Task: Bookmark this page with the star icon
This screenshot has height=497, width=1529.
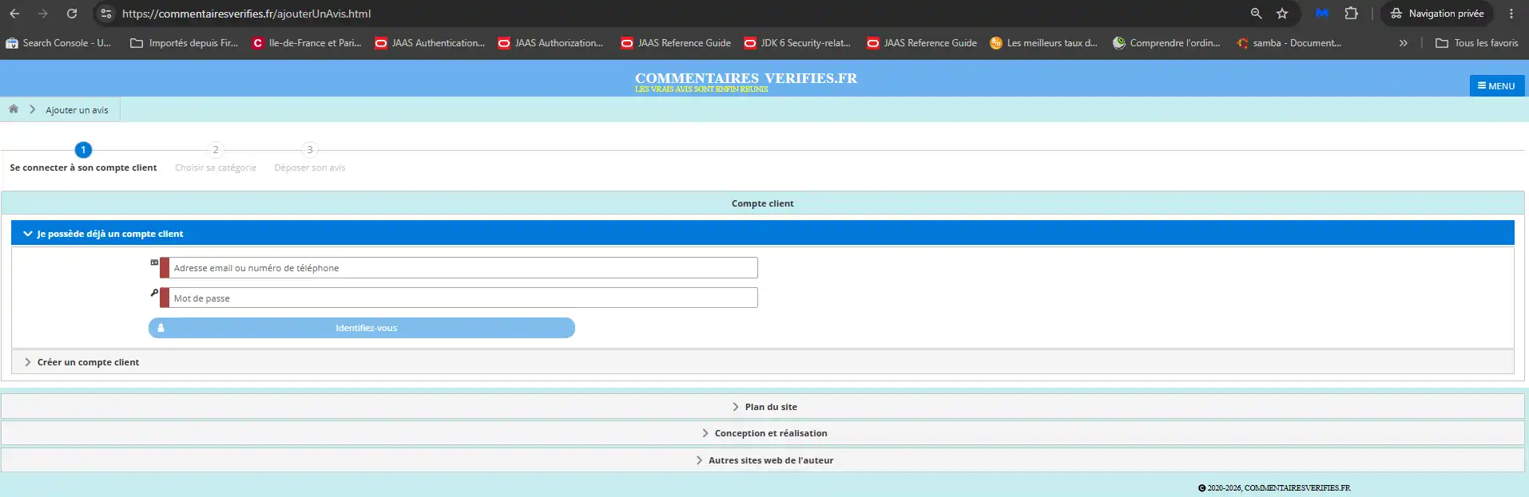Action: pyautogui.click(x=1282, y=14)
